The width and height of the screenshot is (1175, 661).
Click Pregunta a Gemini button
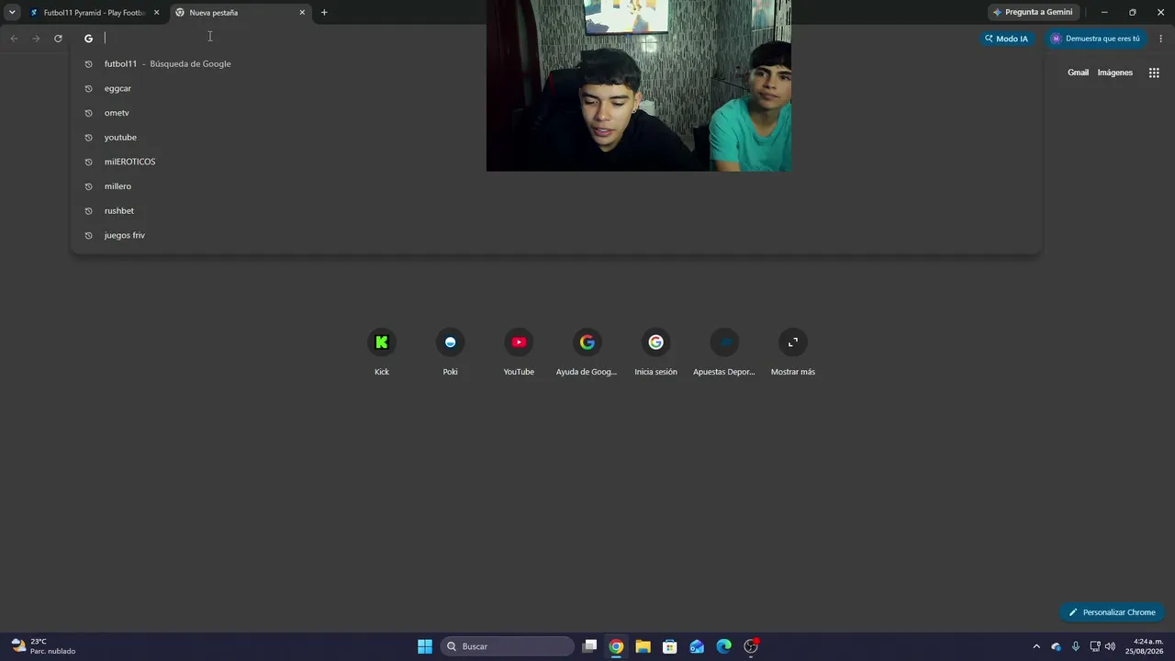(1033, 13)
